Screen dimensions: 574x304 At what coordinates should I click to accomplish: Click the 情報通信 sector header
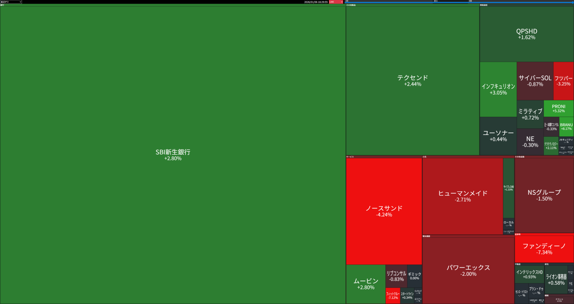pos(484,5)
